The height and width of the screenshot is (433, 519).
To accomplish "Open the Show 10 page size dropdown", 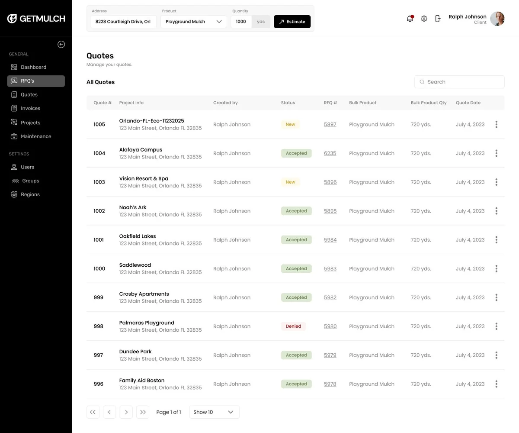I will tap(214, 412).
